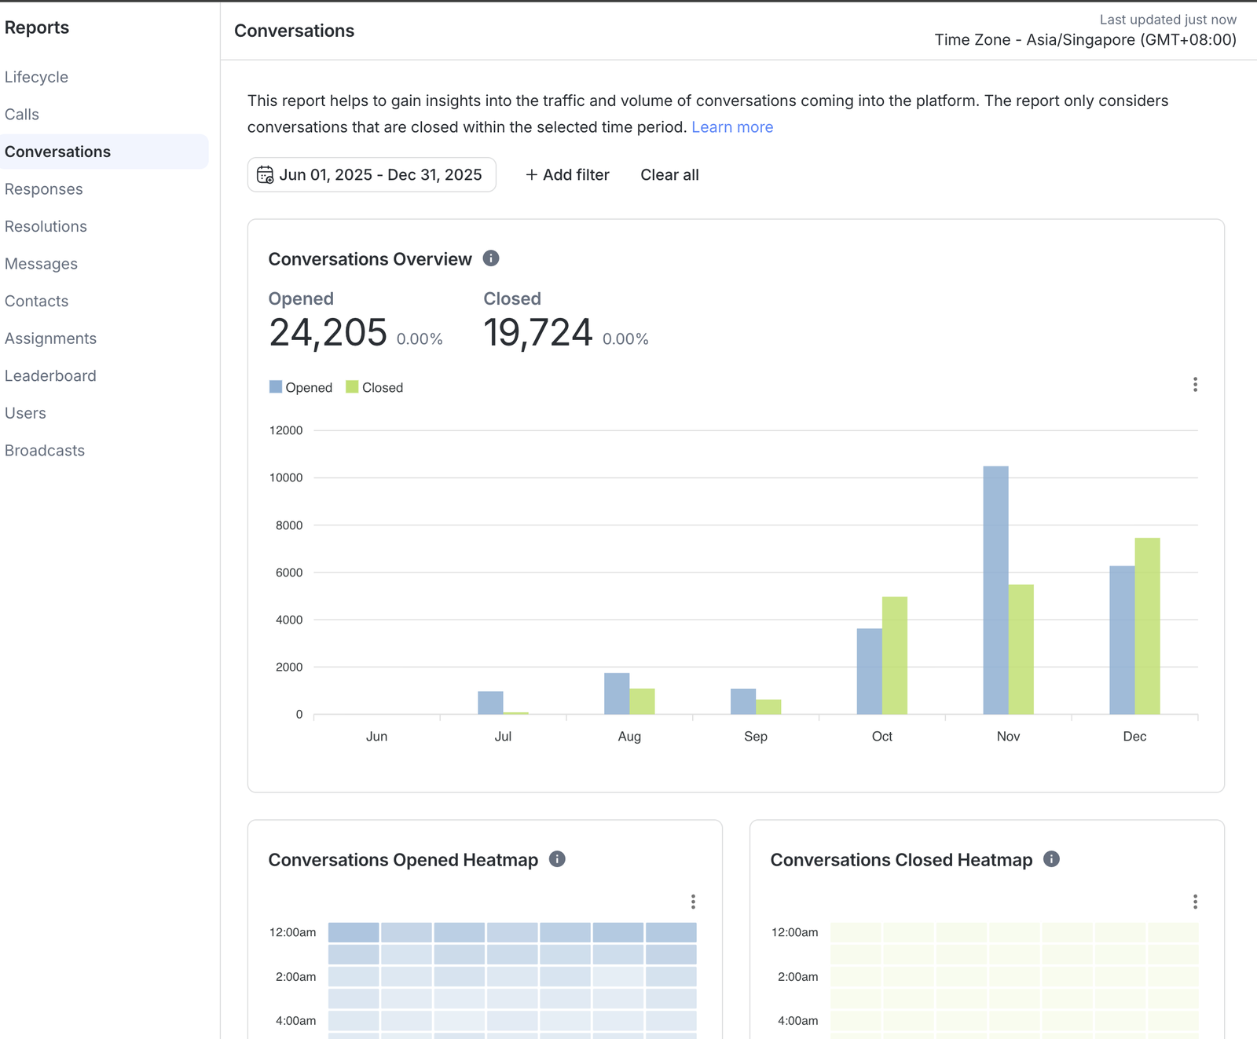Click the blue Opened bar for September
Viewport: 1257px width, 1039px height.
[x=743, y=701]
